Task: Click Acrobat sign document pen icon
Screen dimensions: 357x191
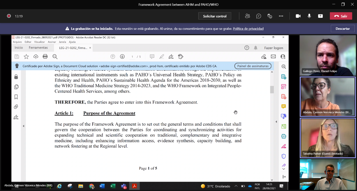Action: [171, 57]
